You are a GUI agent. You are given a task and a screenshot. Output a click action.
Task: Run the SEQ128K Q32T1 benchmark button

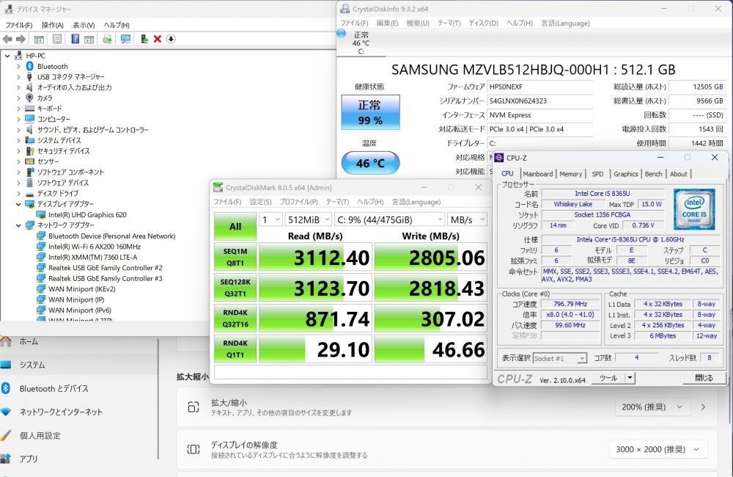[235, 288]
